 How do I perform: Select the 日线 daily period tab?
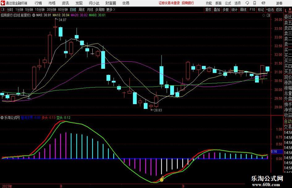73,10
